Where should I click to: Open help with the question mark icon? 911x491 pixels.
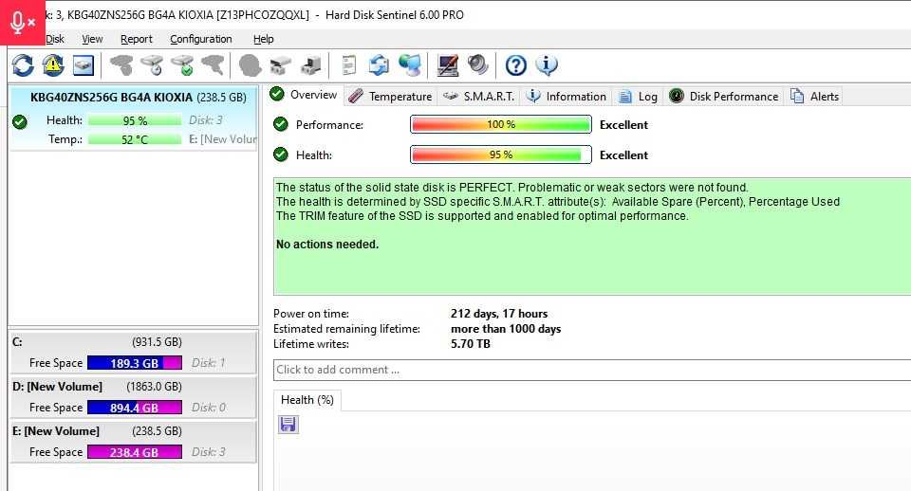(515, 65)
